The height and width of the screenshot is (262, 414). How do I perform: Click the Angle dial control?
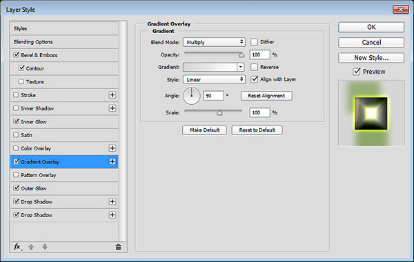pos(191,96)
